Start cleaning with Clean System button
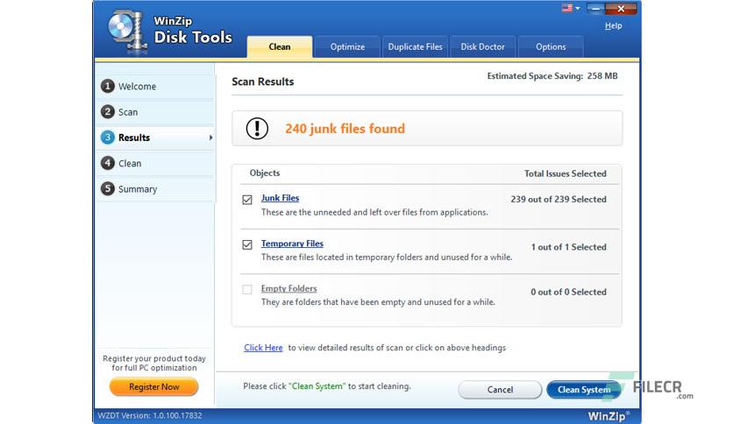Viewport: 733px width, 424px height. pyautogui.click(x=583, y=390)
